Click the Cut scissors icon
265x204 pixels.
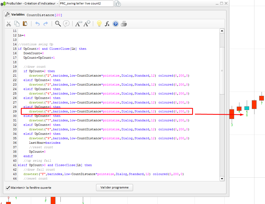pos(9,24)
